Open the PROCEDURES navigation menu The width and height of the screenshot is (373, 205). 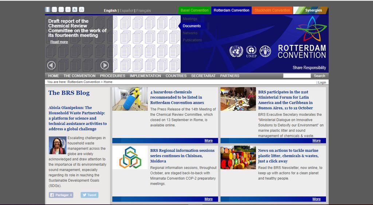pyautogui.click(x=113, y=76)
